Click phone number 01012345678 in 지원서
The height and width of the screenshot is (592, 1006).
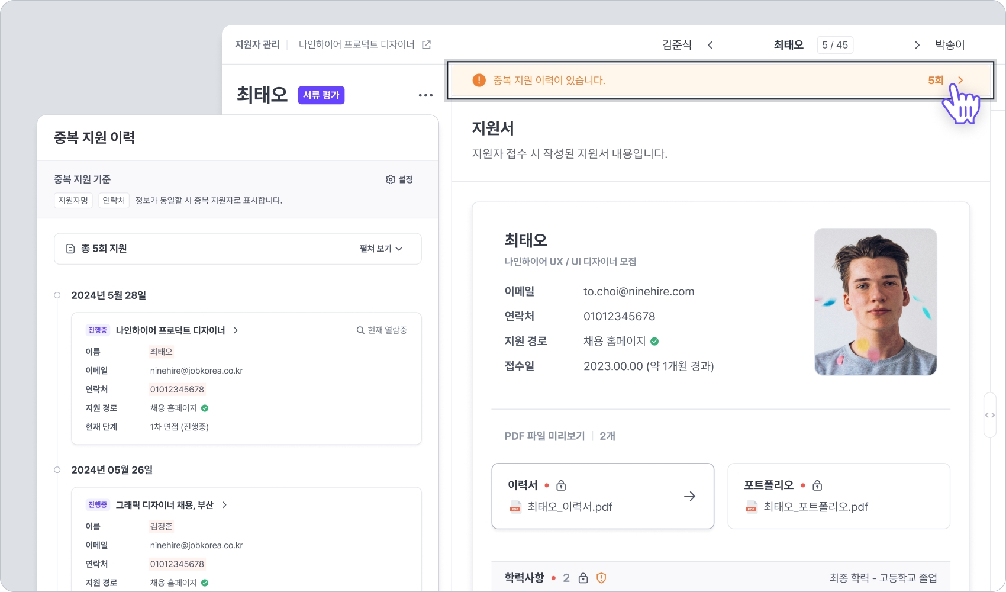click(x=619, y=316)
